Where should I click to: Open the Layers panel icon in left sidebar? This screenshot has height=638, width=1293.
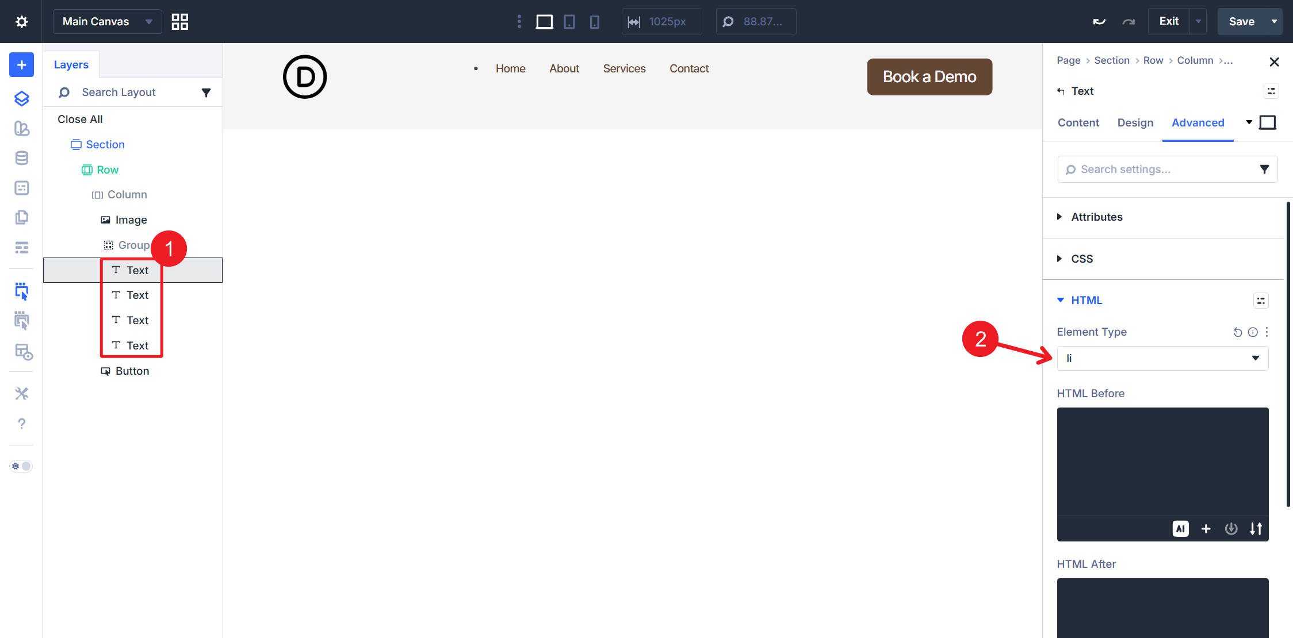tap(21, 98)
